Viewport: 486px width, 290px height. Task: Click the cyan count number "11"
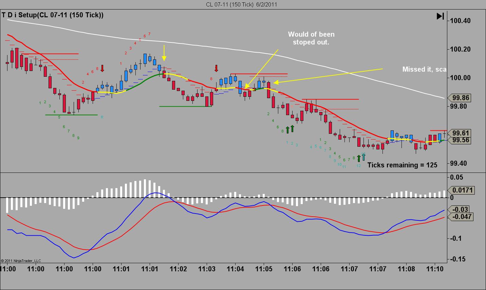[x=344, y=167]
